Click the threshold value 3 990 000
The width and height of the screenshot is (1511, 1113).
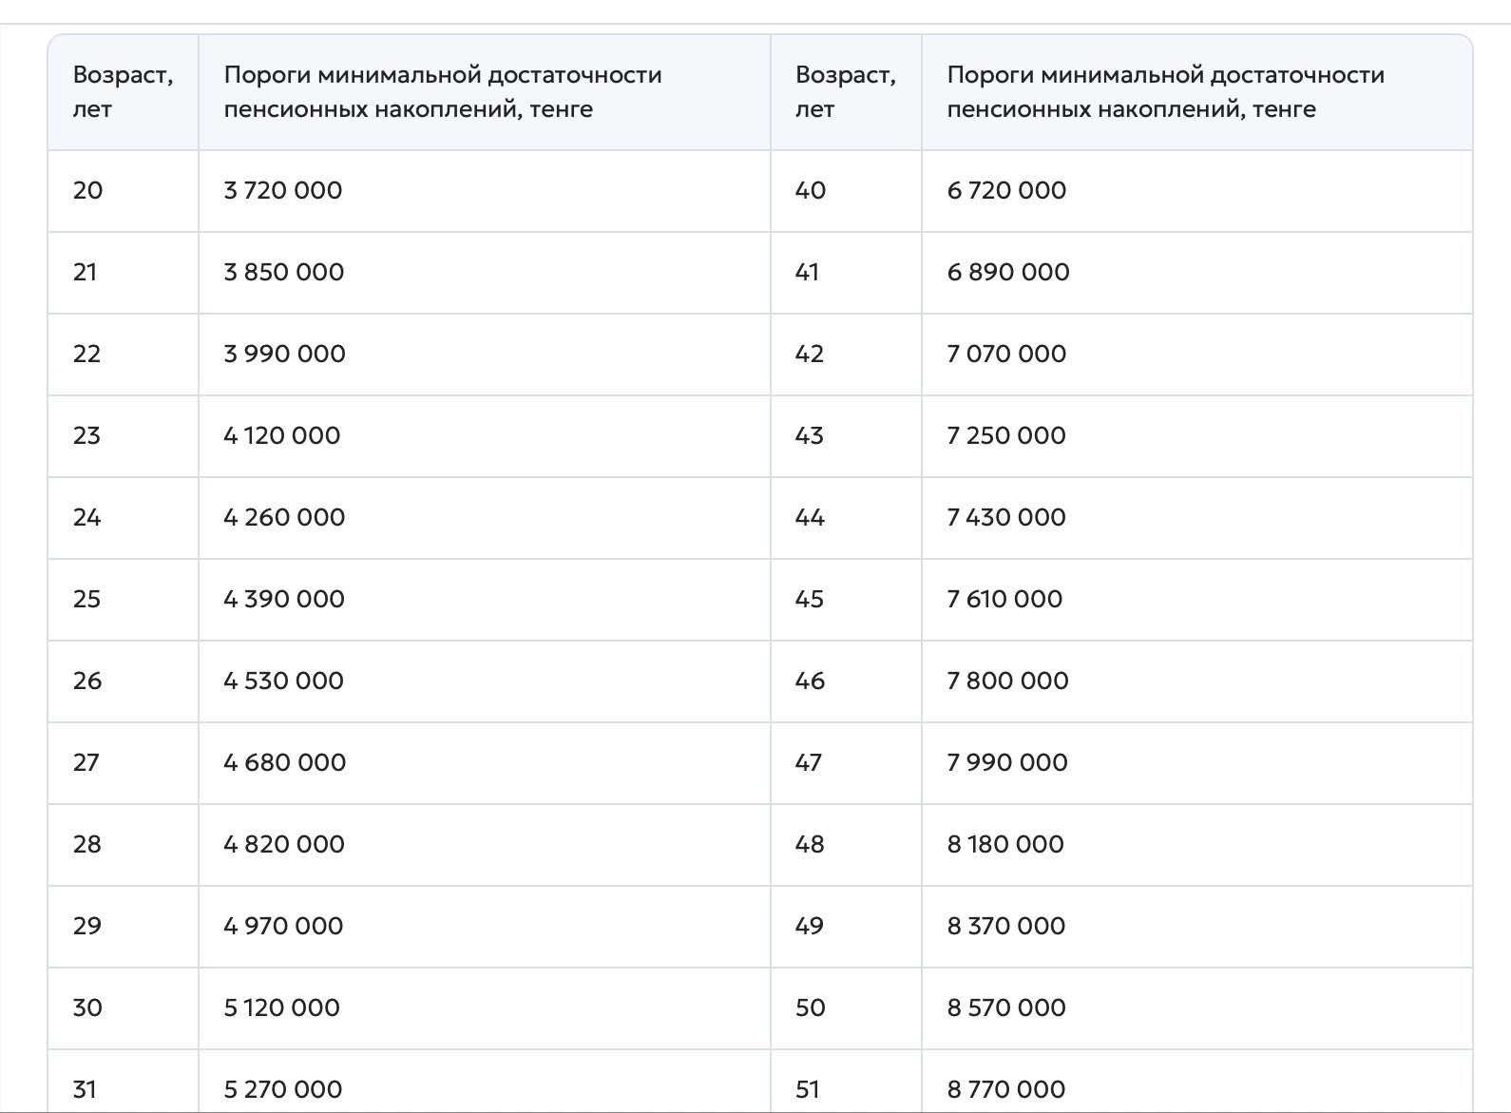click(x=284, y=354)
